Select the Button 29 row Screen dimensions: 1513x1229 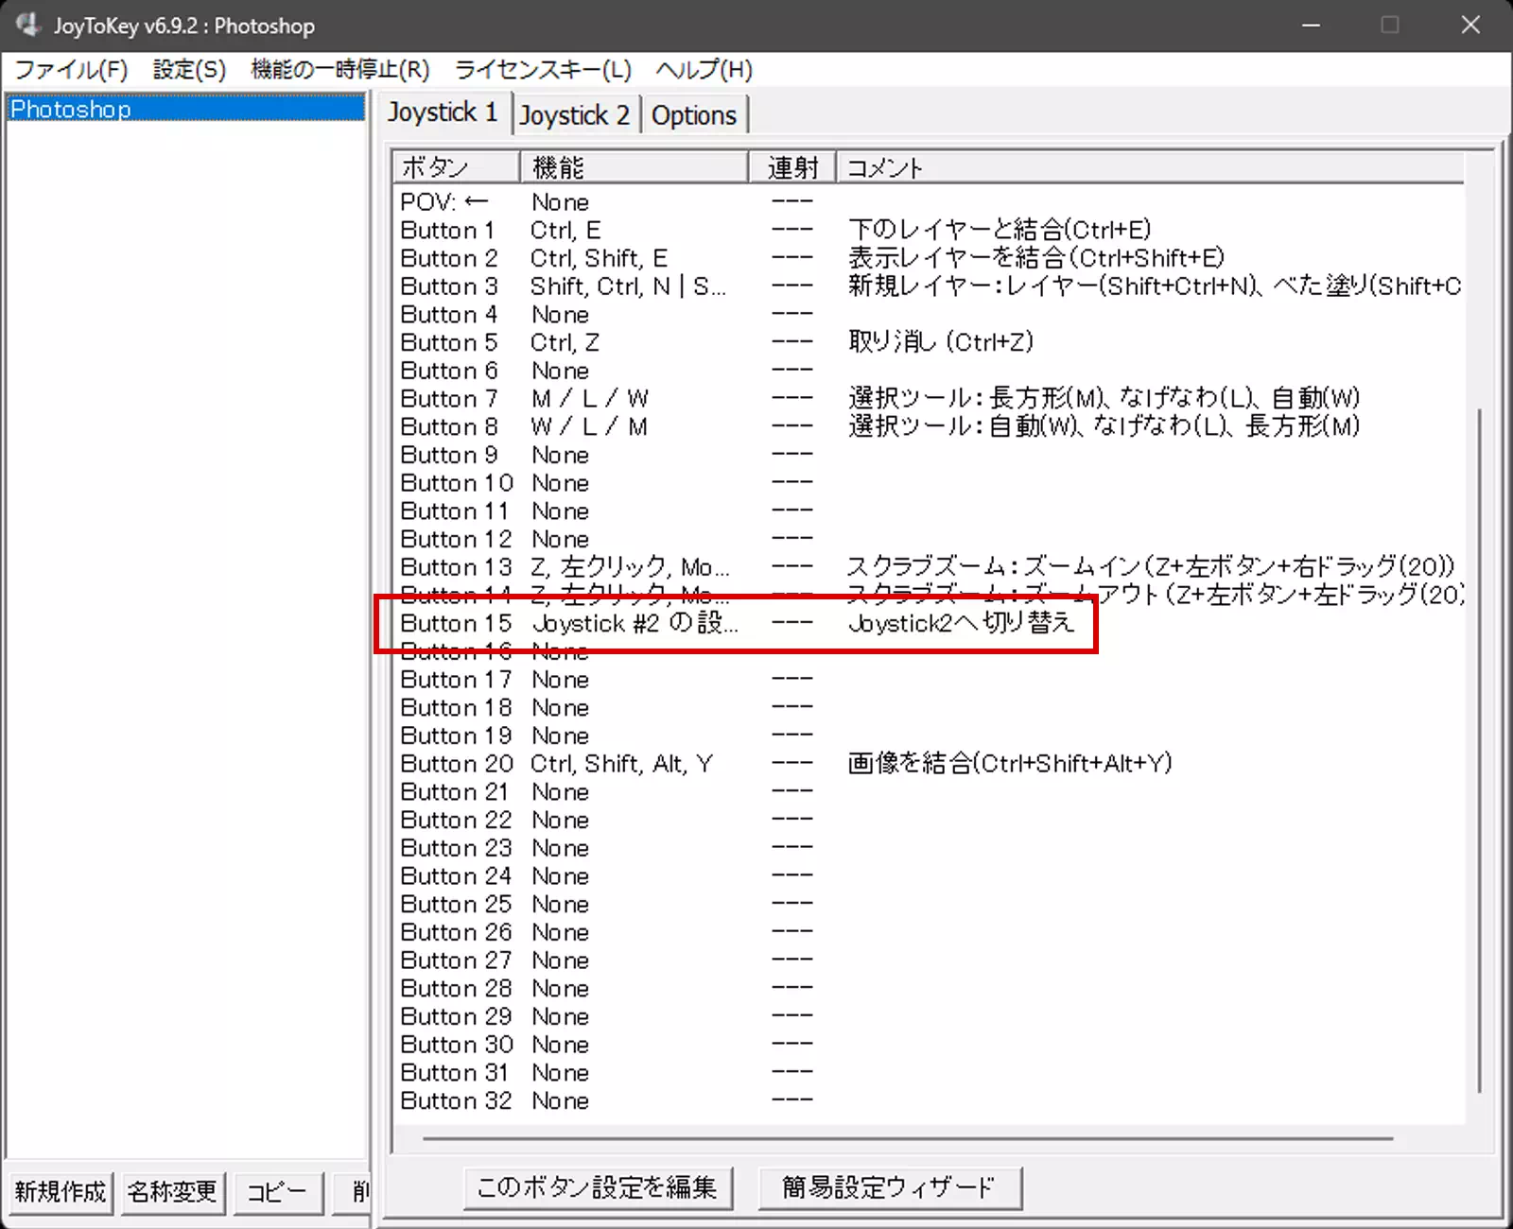pos(930,1017)
